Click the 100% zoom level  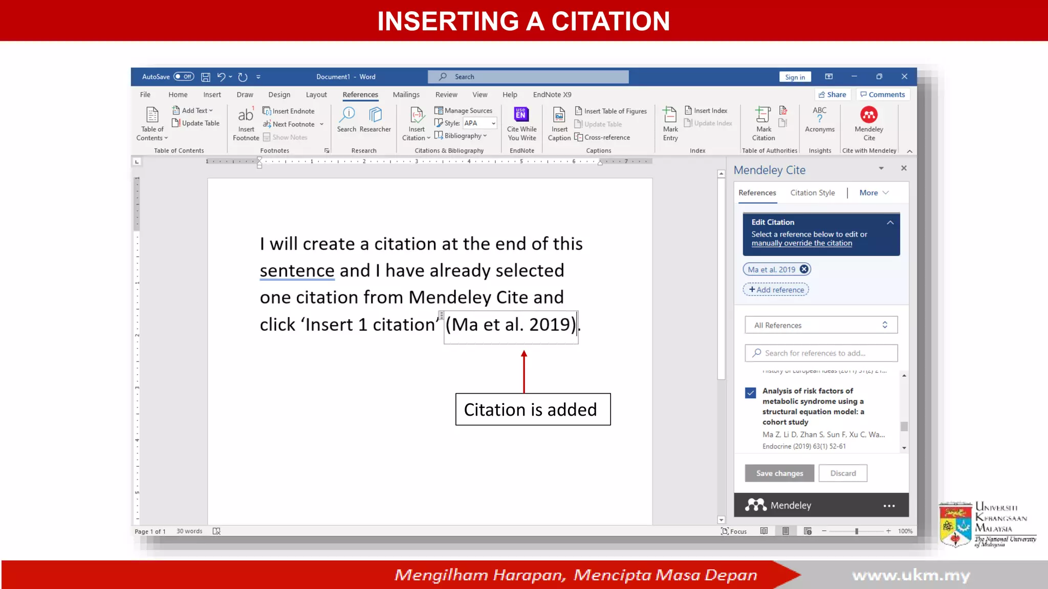[905, 531]
